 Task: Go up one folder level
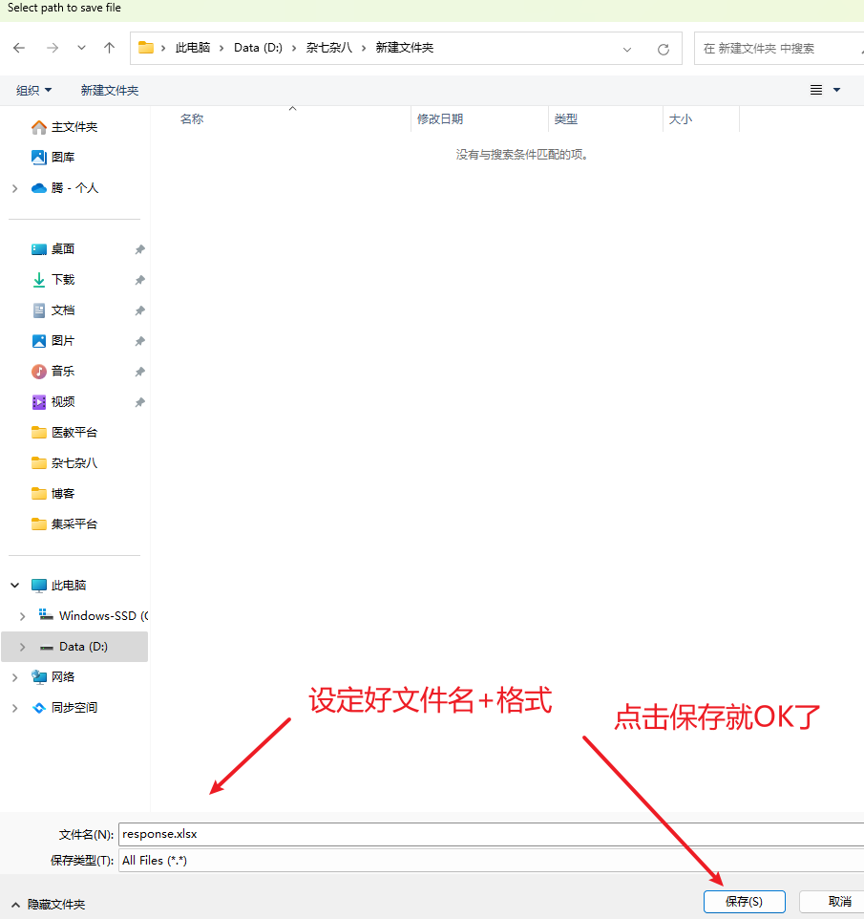109,48
